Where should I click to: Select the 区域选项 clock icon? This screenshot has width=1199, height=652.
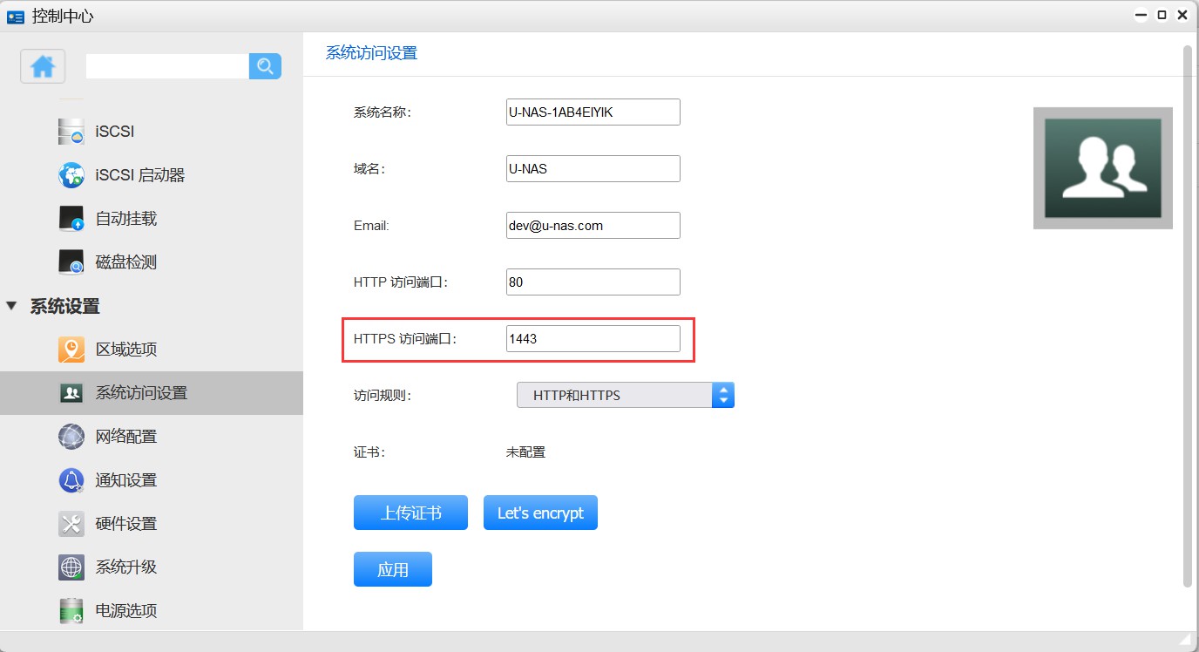click(71, 350)
